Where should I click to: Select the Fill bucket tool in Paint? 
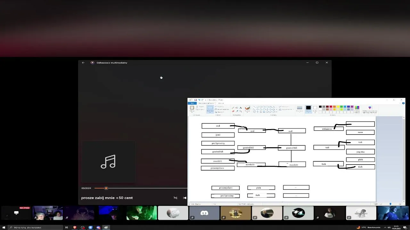pyautogui.click(x=237, y=108)
